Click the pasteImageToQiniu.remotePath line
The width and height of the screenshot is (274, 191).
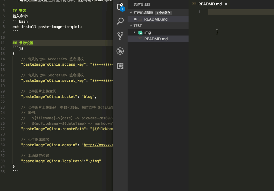67,129
